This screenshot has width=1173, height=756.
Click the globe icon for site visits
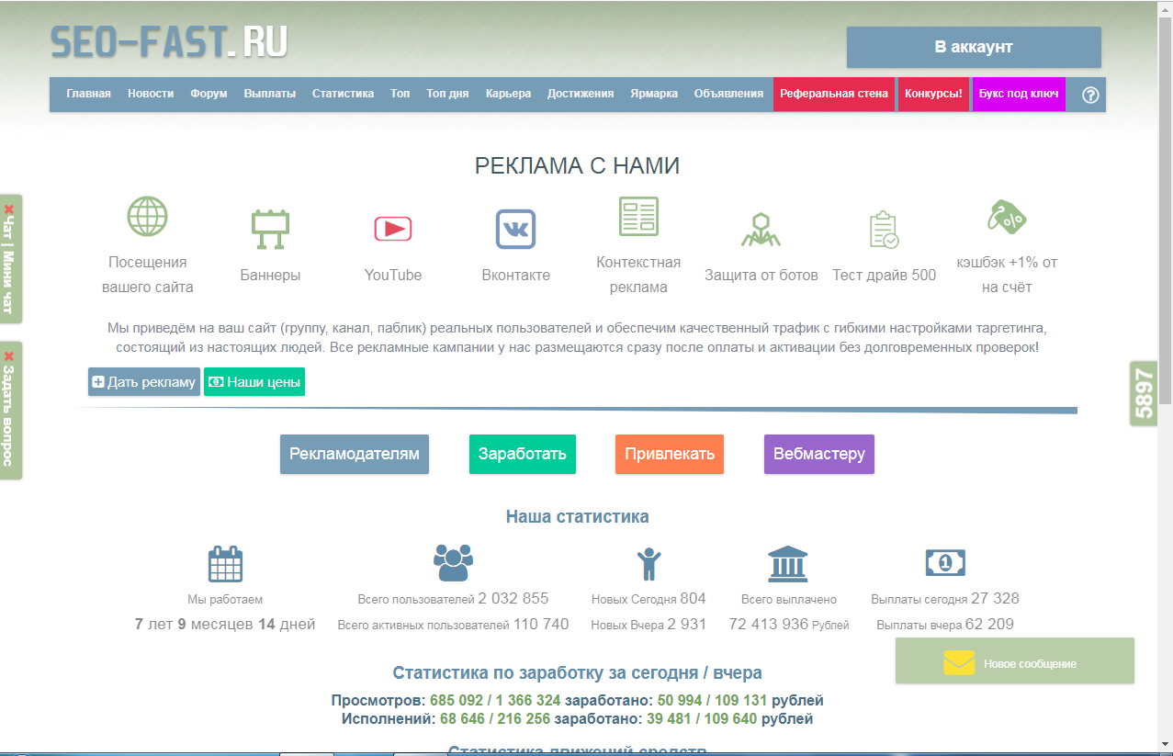point(147,218)
